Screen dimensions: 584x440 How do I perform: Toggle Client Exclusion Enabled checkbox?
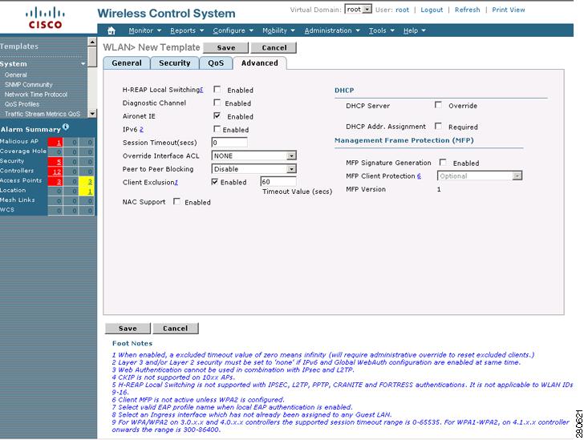coord(215,182)
